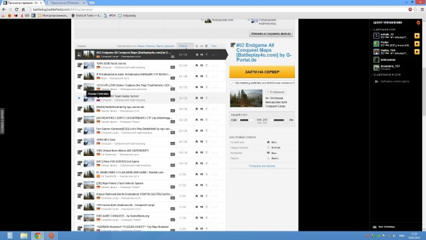
Task: Select the 100% DDR Noob Server row
Action: (x=150, y=65)
